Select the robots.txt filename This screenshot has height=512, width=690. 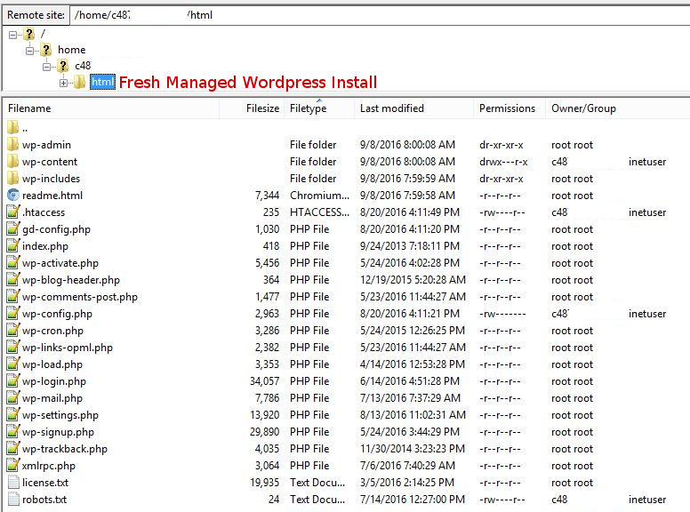coord(44,500)
